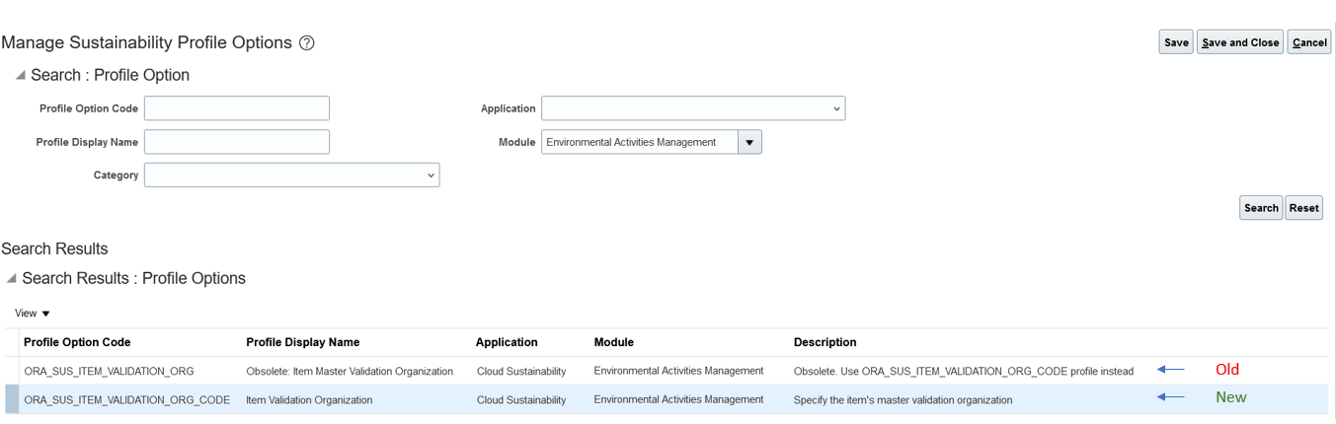This screenshot has height=424, width=1336.
Task: Open the help icon beside page title
Action: 307,43
